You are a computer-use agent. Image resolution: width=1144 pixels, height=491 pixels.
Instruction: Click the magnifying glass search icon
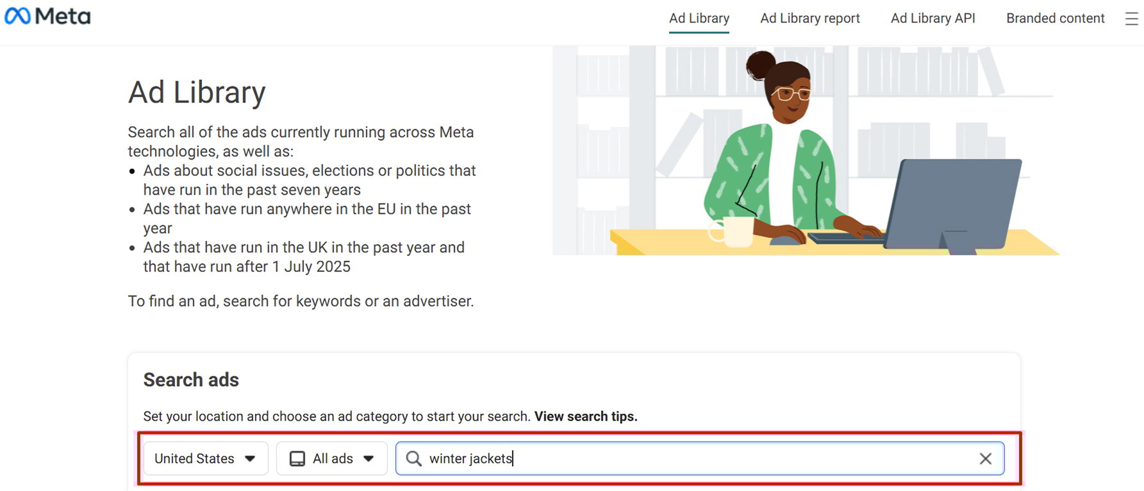click(414, 458)
